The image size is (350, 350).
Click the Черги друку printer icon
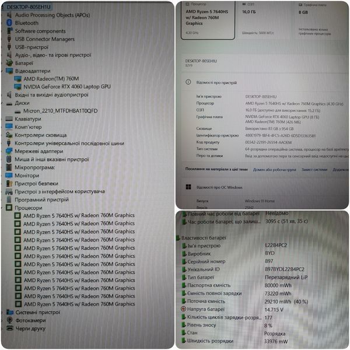tap(10, 328)
